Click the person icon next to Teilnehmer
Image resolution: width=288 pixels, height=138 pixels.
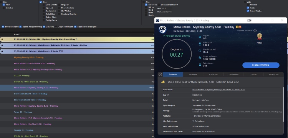200,65
